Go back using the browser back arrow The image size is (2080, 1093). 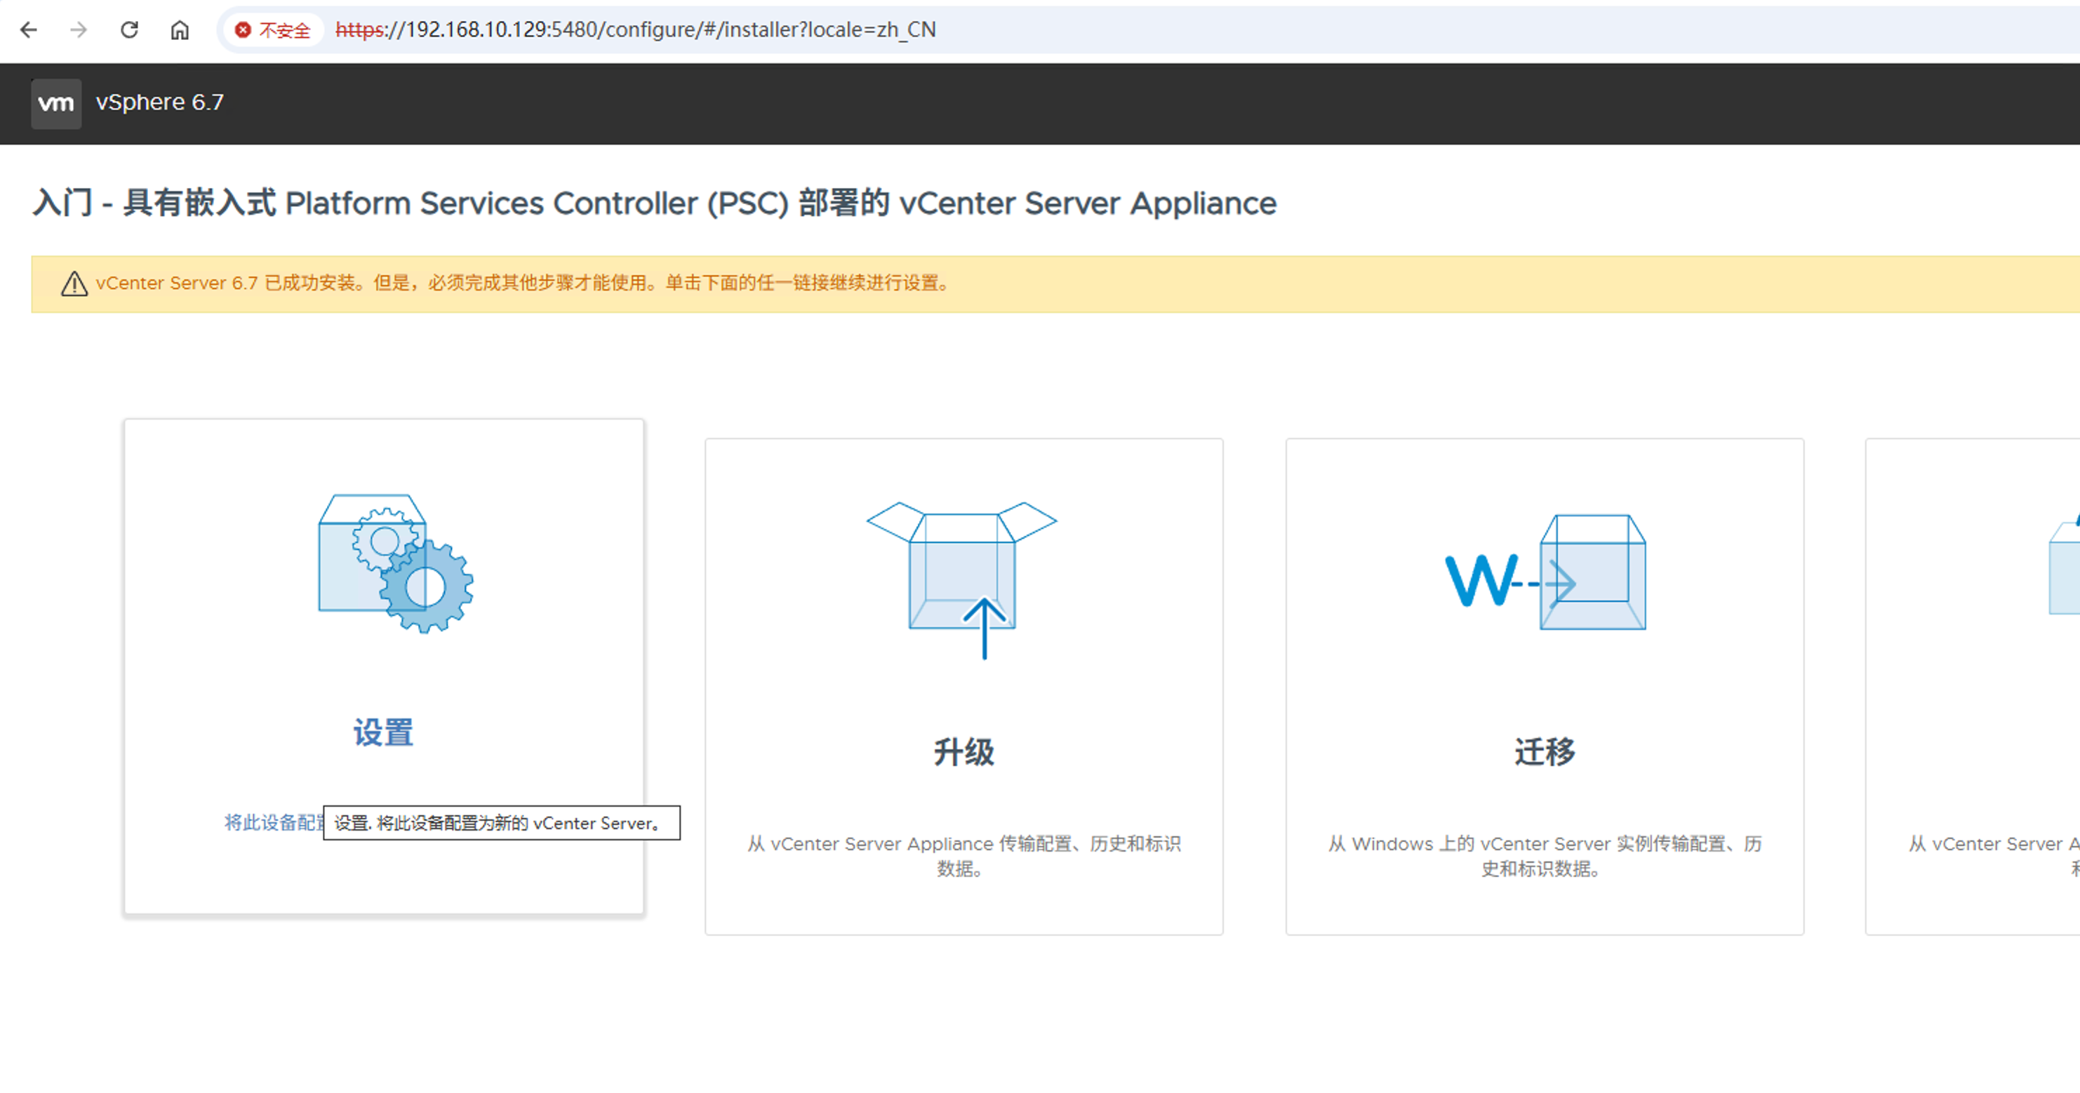(x=29, y=30)
